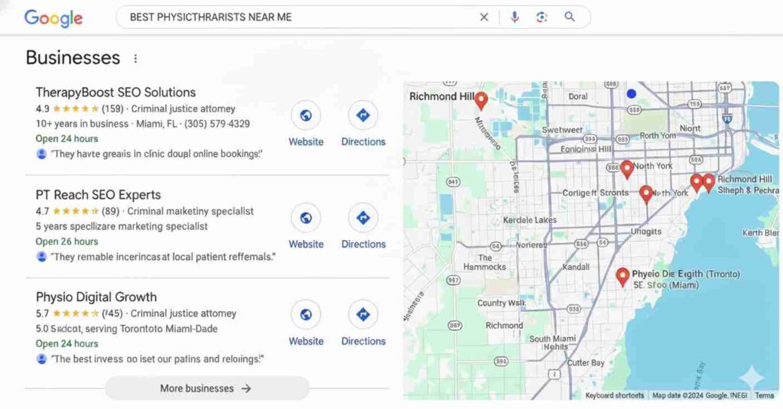
Task: Open the Businesses three-dot options menu
Action: pyautogui.click(x=135, y=58)
